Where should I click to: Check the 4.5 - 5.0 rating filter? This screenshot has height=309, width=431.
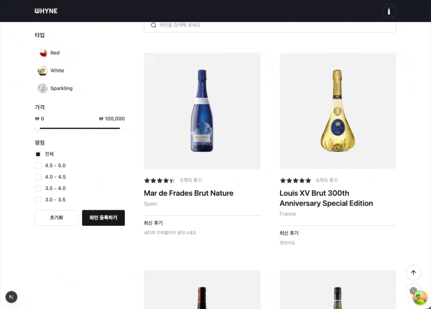pos(38,166)
